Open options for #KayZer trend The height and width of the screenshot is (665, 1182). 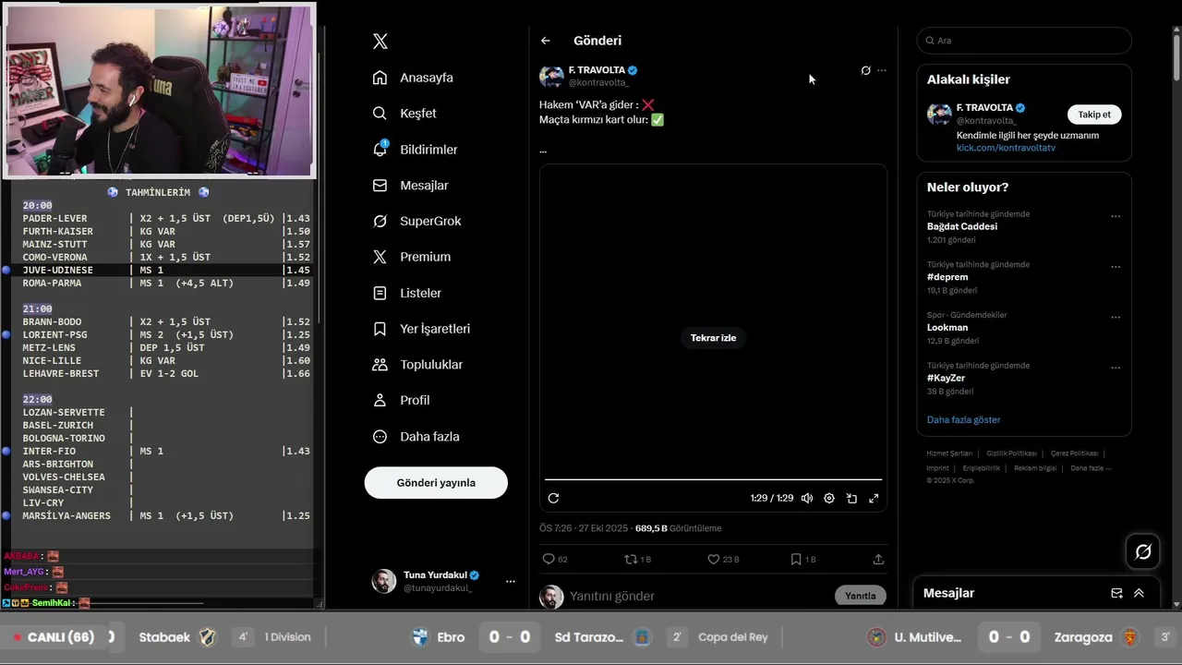tap(1116, 368)
